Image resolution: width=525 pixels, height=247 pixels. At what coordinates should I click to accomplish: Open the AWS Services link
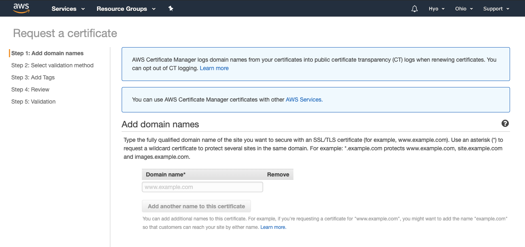[303, 99]
